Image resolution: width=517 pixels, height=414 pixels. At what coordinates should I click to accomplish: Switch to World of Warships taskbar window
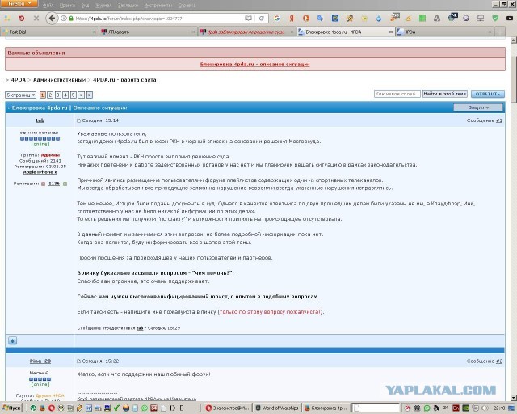(x=277, y=408)
